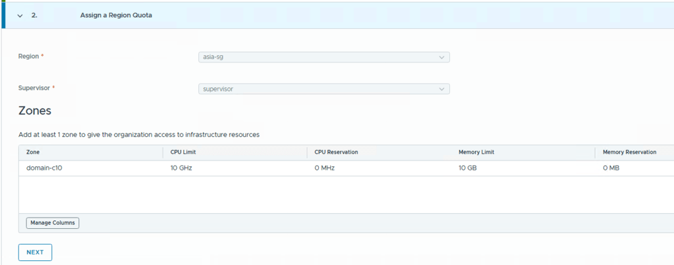The height and width of the screenshot is (265, 674).
Task: Click the Memory Reservation column header
Action: (x=629, y=152)
